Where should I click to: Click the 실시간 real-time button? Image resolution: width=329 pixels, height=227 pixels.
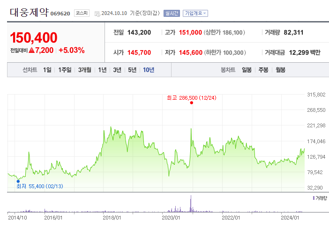[172, 13]
